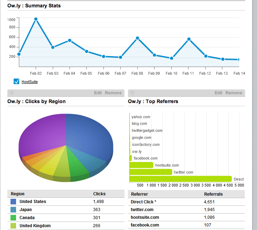The height and width of the screenshot is (230, 257).
Task: Grab the Clicks by Region move handle icon
Action: click(x=12, y=93)
